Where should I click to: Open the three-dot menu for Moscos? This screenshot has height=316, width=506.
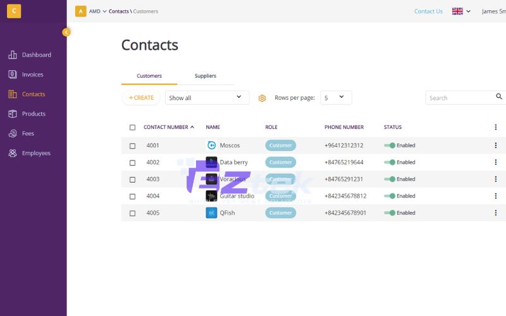[496, 145]
